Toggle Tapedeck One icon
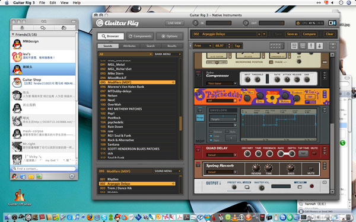This screenshot has width=356, height=222. click(294, 46)
